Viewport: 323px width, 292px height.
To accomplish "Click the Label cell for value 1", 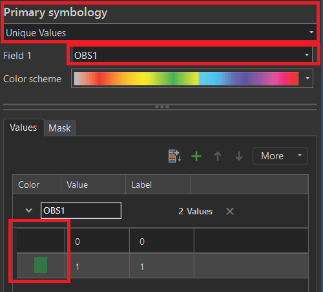I will 161,265.
